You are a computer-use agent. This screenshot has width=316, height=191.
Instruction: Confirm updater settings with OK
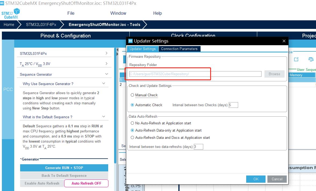tap(256, 179)
